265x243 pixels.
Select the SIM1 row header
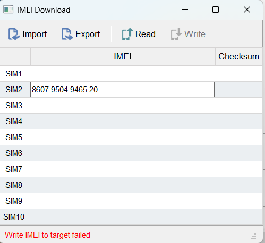[x=15, y=74]
